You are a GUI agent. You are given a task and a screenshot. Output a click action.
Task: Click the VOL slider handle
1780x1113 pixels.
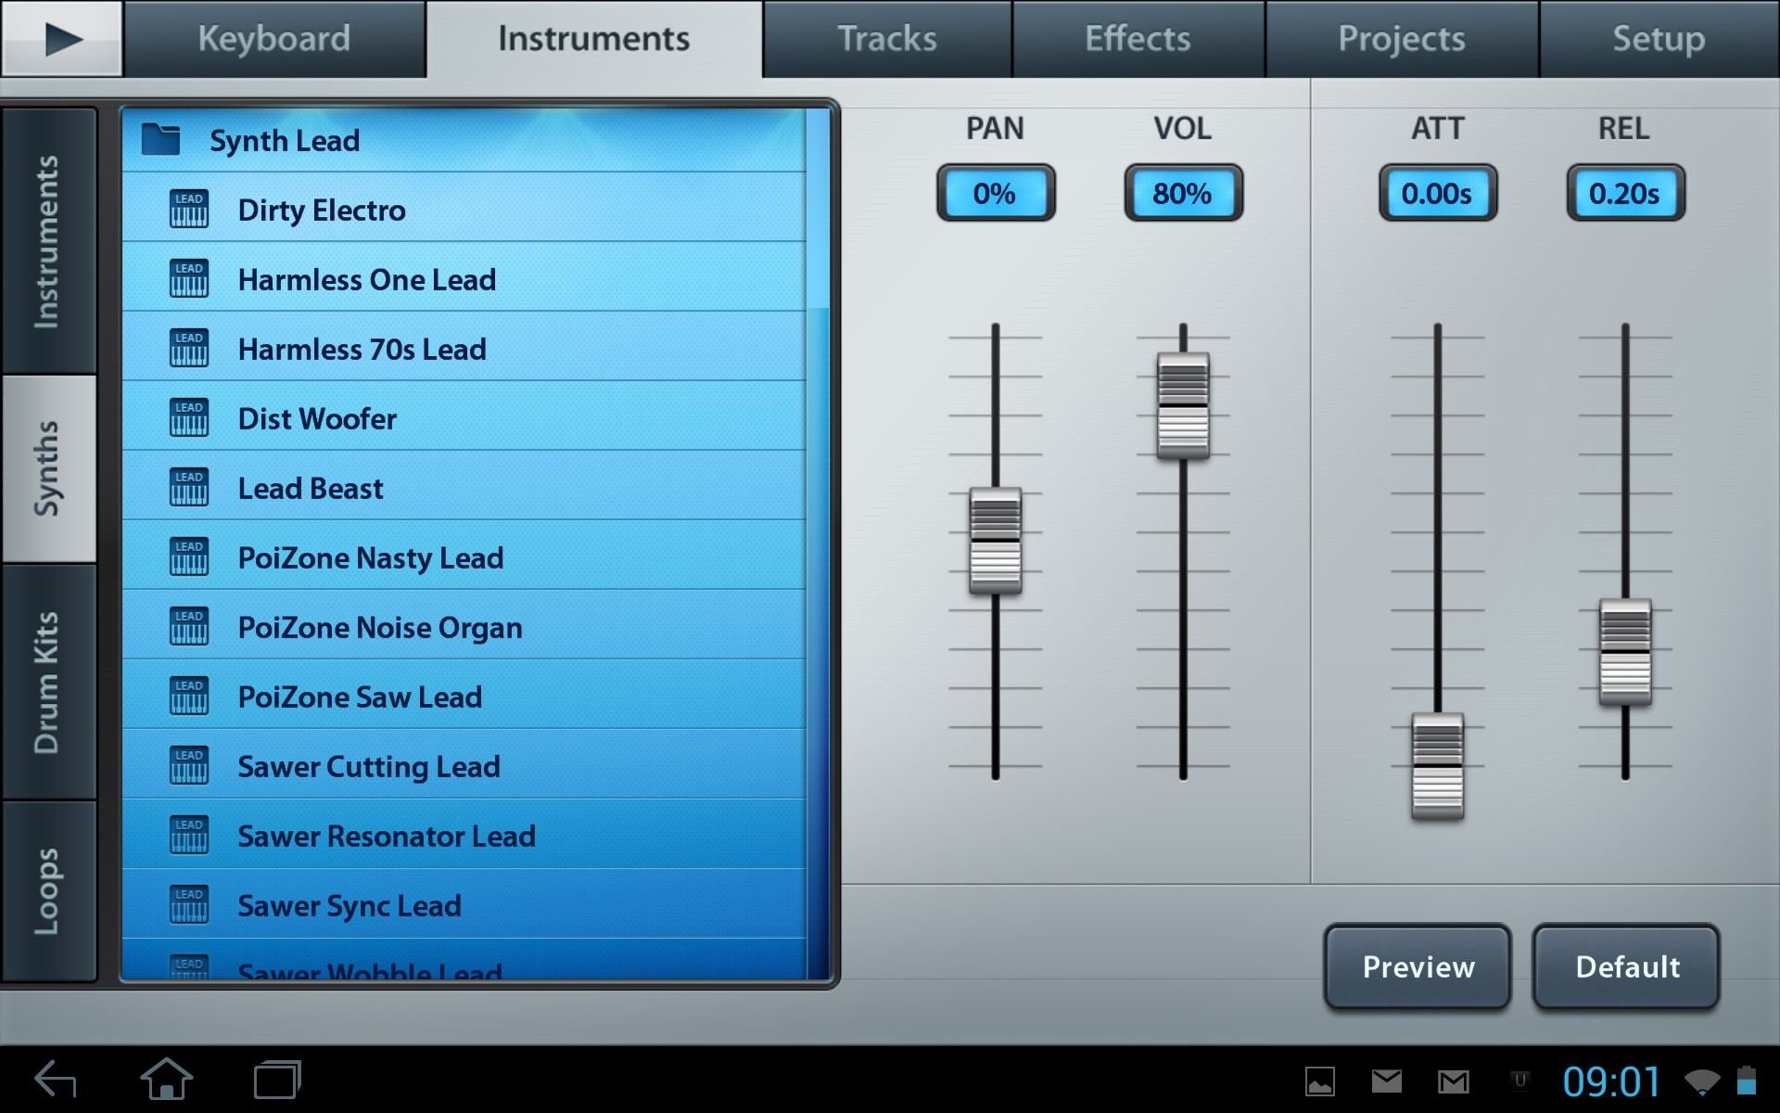[1183, 405]
